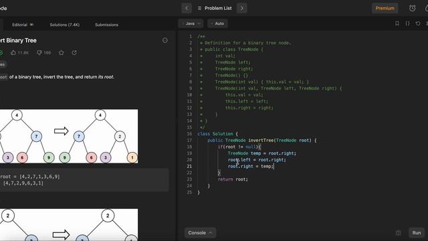Click line 21 'root.right = temp;' code
Image resolution: width=428 pixels, height=241 pixels.
(x=250, y=166)
